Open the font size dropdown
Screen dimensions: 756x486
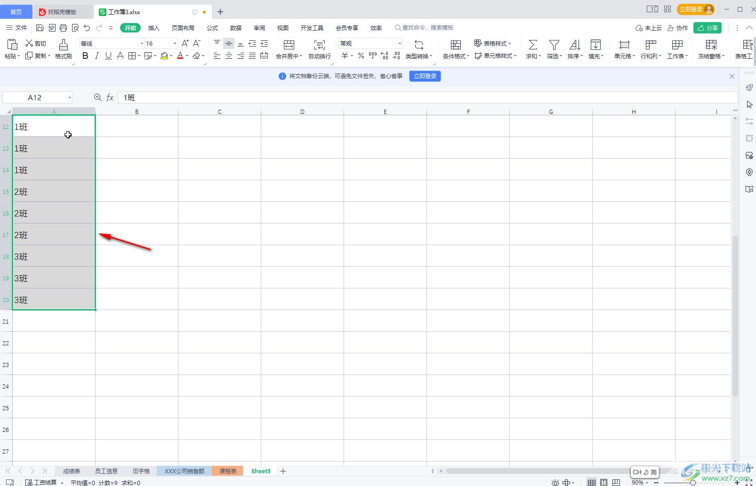point(175,43)
